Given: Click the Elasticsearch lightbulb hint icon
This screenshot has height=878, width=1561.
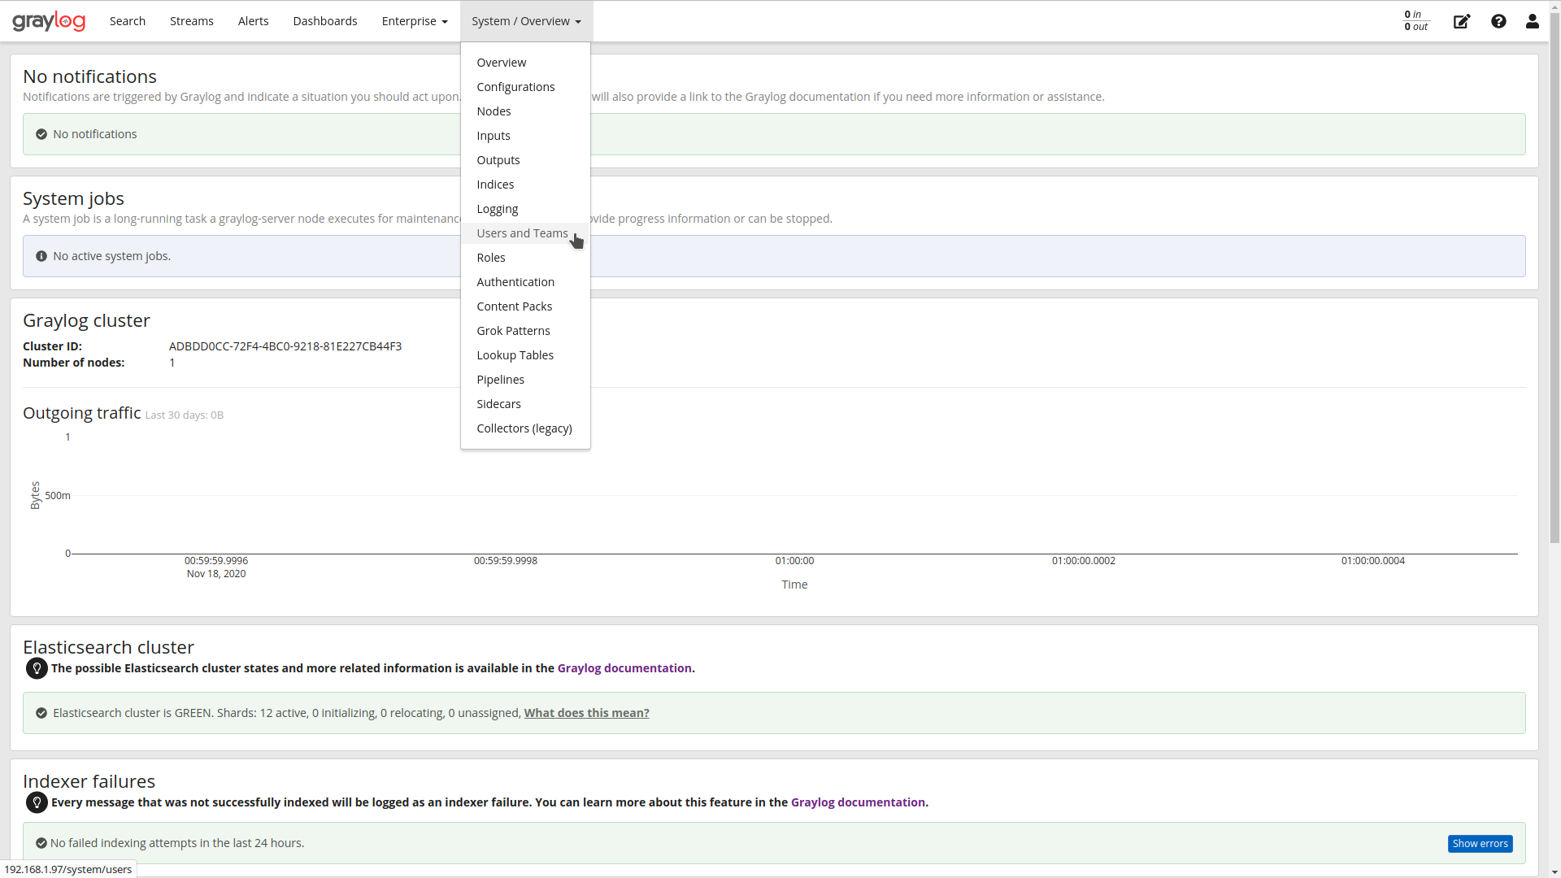Looking at the screenshot, I should (x=36, y=668).
